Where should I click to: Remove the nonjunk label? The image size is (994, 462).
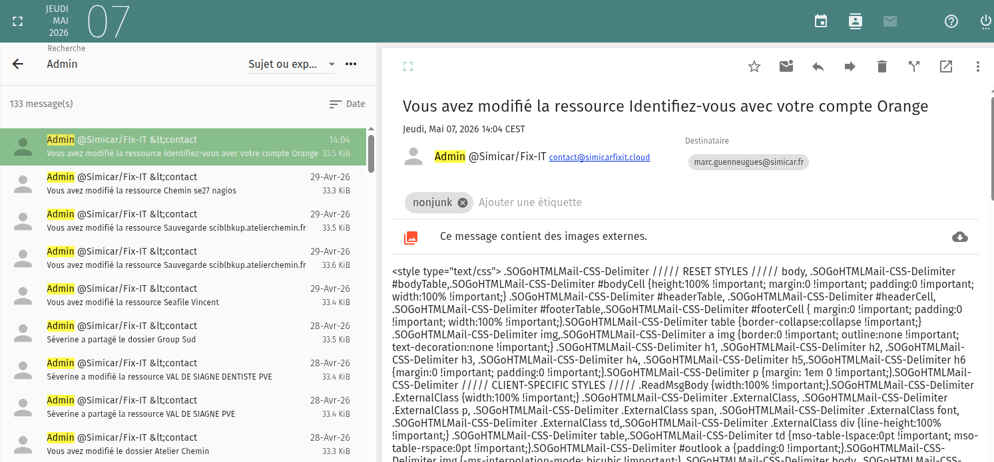coord(463,203)
